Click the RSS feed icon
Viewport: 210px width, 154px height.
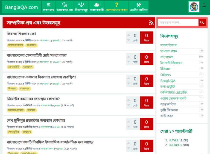click(x=151, y=23)
